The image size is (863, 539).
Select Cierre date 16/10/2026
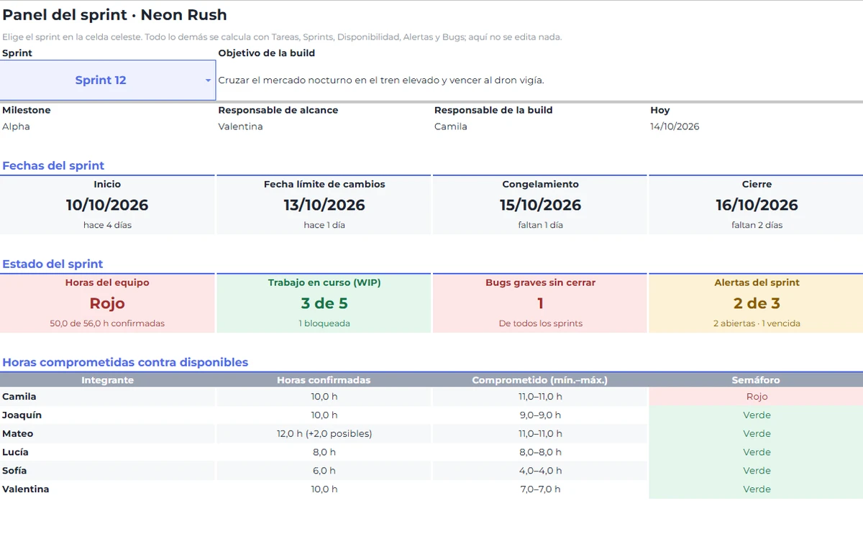757,205
